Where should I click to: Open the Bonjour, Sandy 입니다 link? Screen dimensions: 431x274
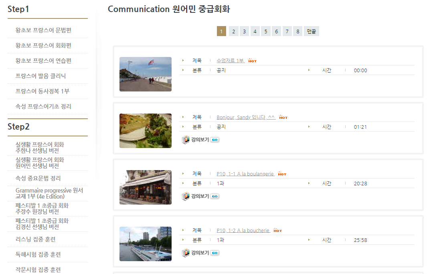pyautogui.click(x=246, y=117)
